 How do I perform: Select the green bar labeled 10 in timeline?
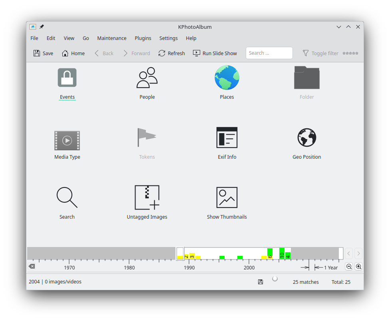coord(282,253)
